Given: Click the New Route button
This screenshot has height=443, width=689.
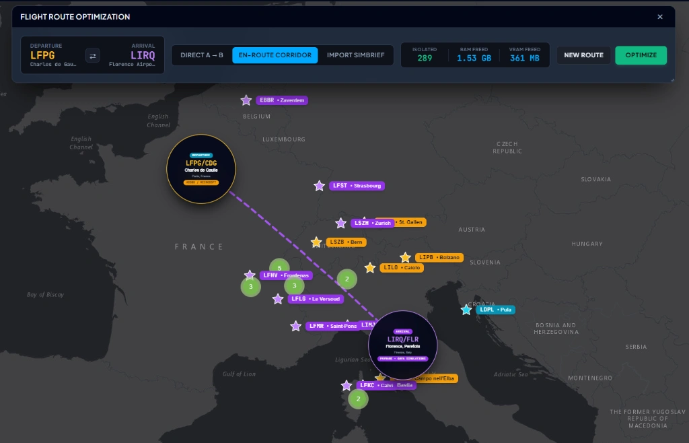Looking at the screenshot, I should coord(583,55).
